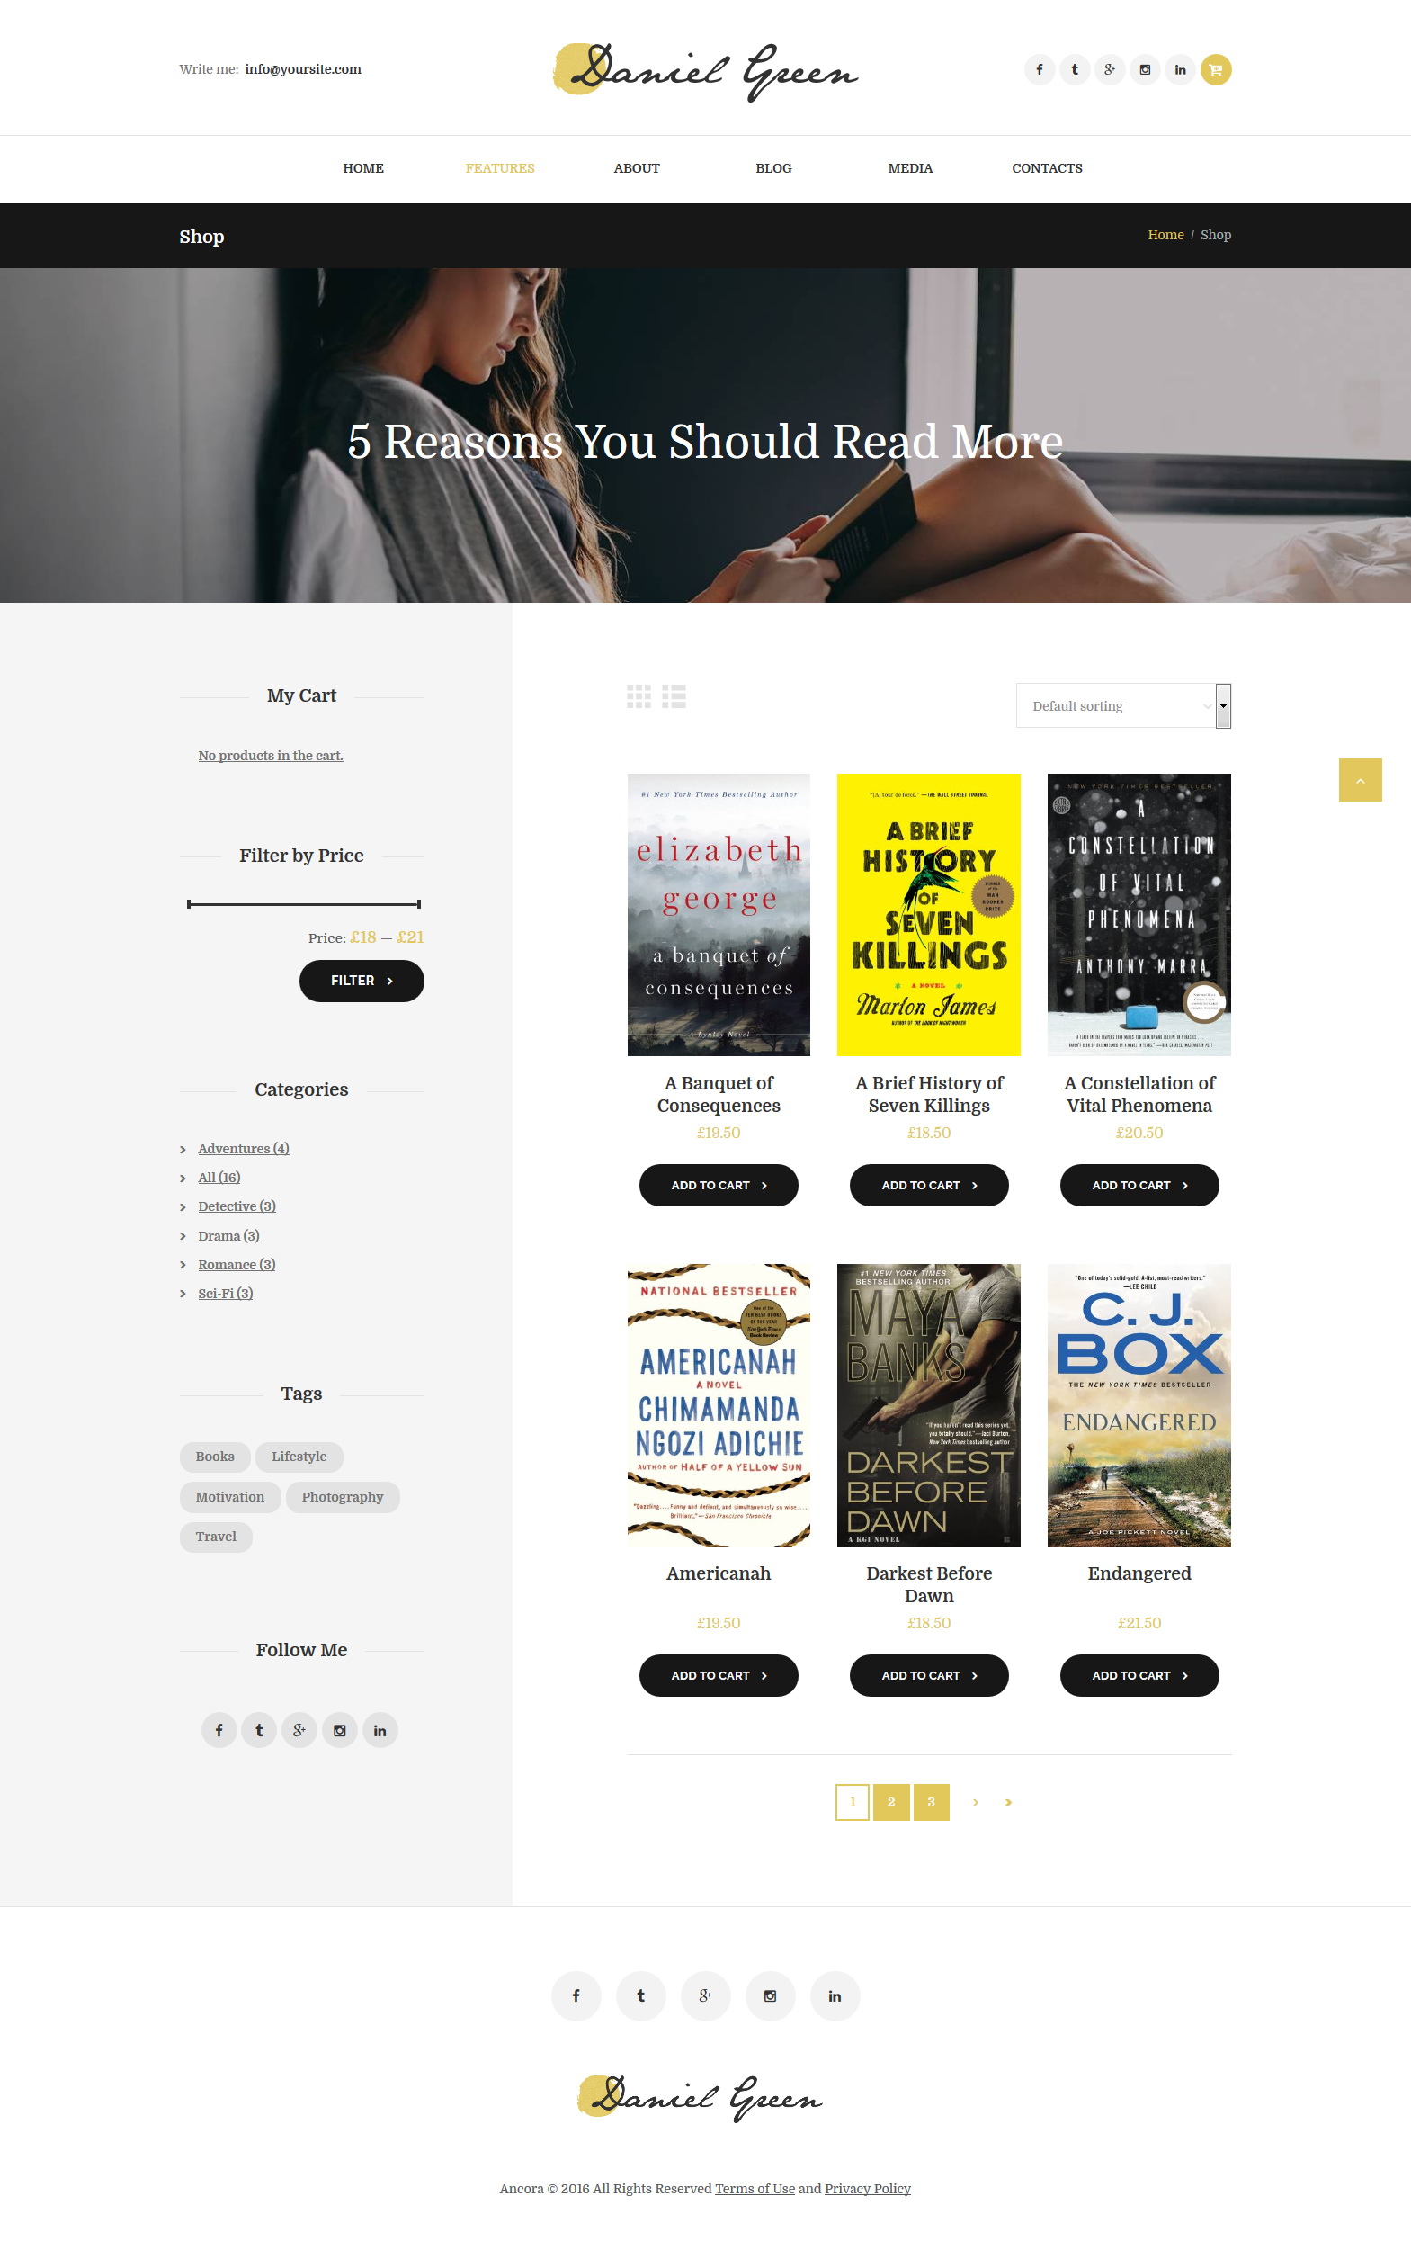Select the Detective (3) category

click(x=237, y=1206)
